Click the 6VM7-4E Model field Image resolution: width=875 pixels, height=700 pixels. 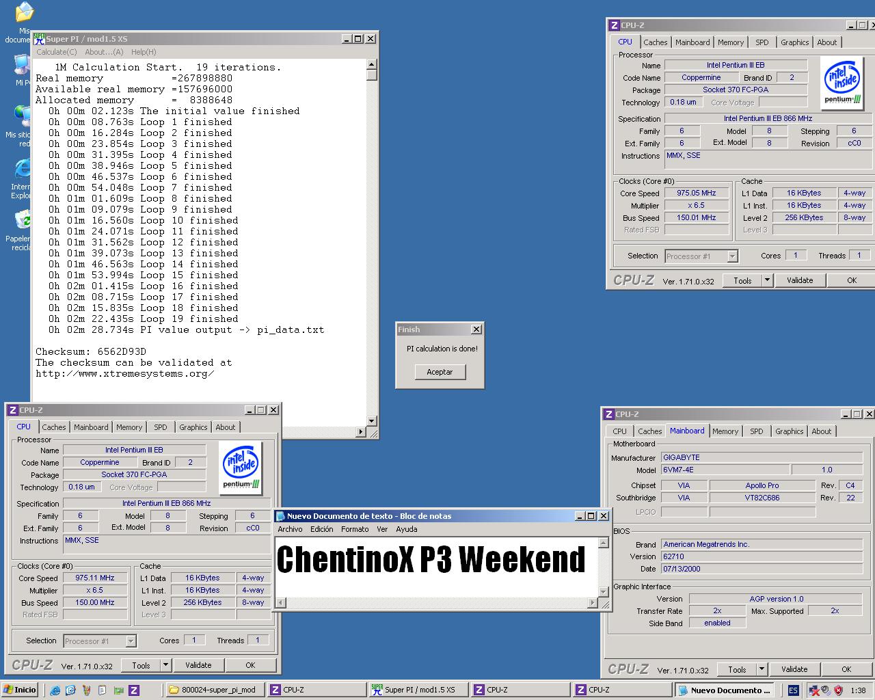(725, 470)
